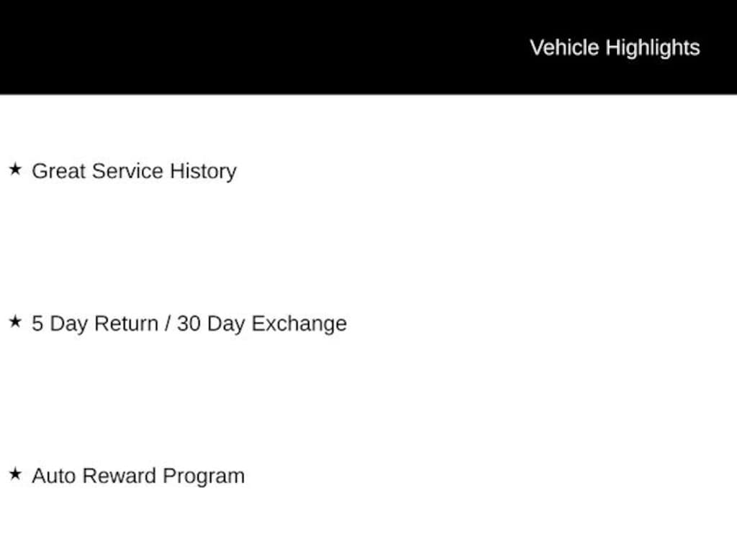Click the word Return in the second highlight
Viewport: 737px width, 552px height.
click(x=127, y=324)
